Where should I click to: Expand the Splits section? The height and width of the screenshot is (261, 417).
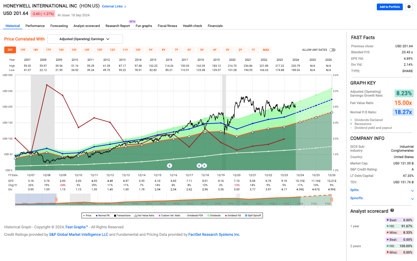pyautogui.click(x=412, y=190)
